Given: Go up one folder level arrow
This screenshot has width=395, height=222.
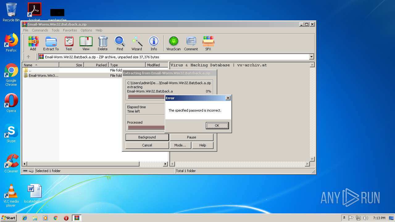Looking at the screenshot, I should point(28,57).
